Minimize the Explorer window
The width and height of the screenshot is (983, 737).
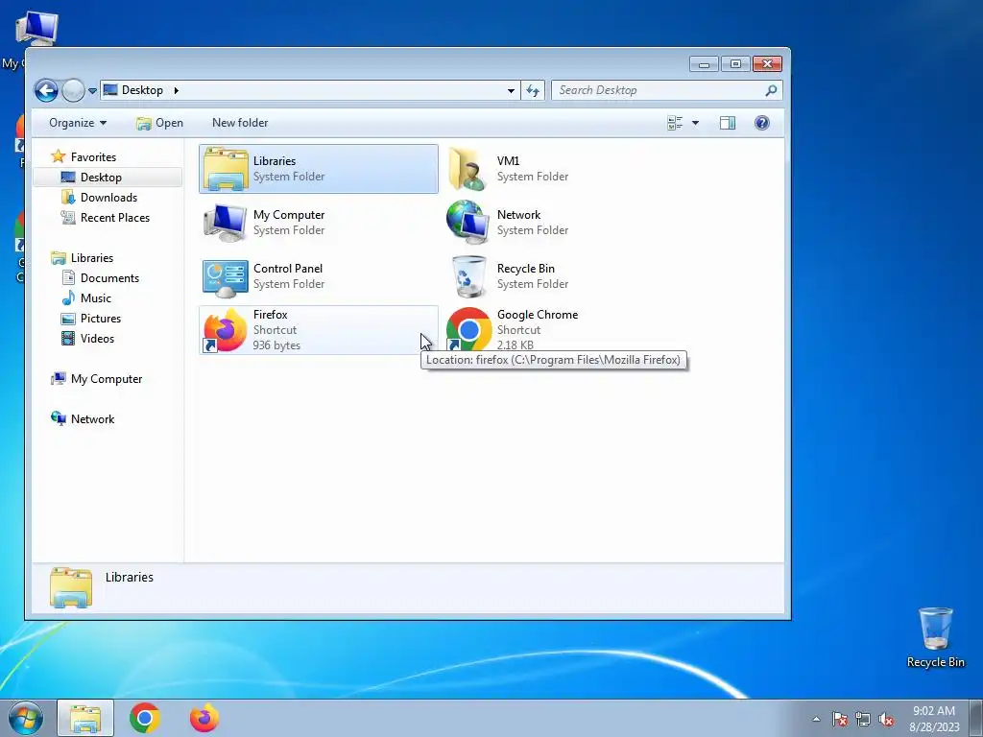(x=704, y=64)
